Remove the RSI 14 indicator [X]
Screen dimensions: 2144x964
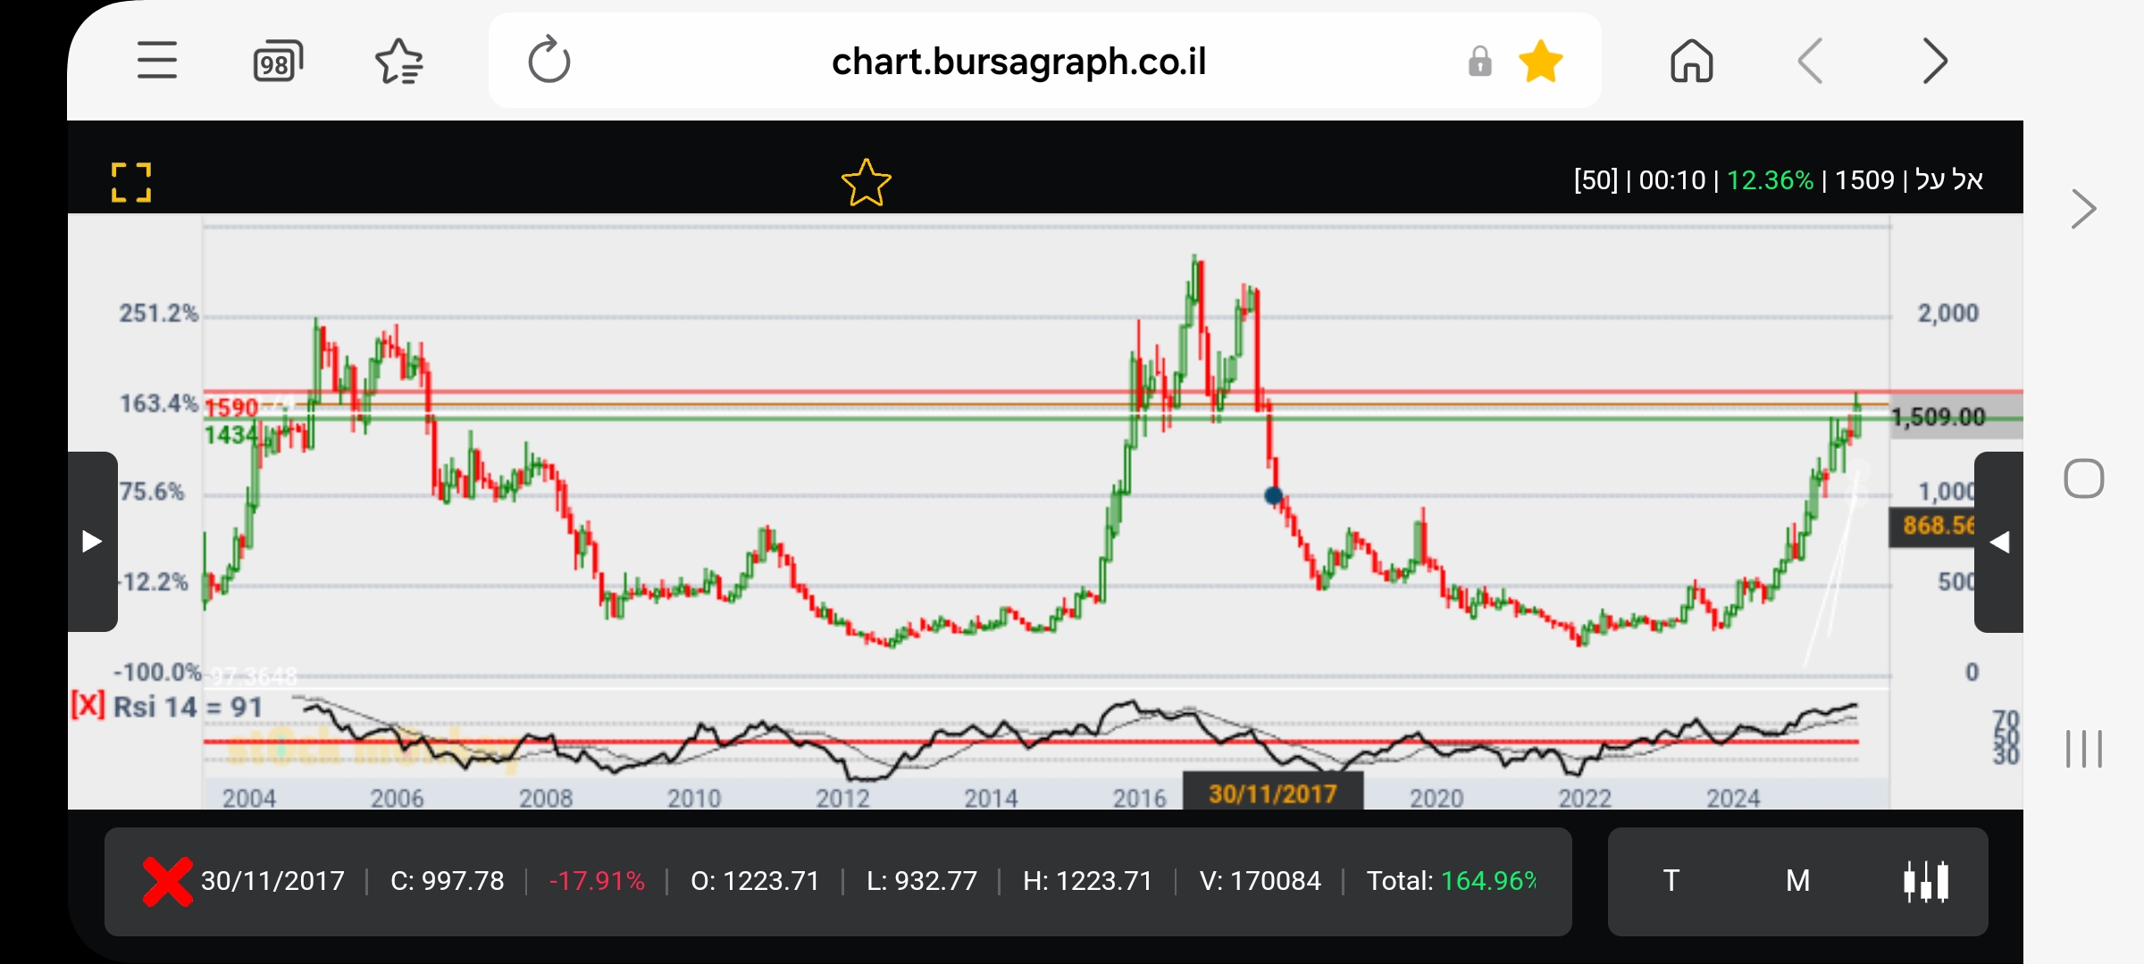(88, 706)
